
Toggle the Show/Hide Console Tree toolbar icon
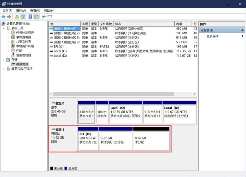(23, 17)
